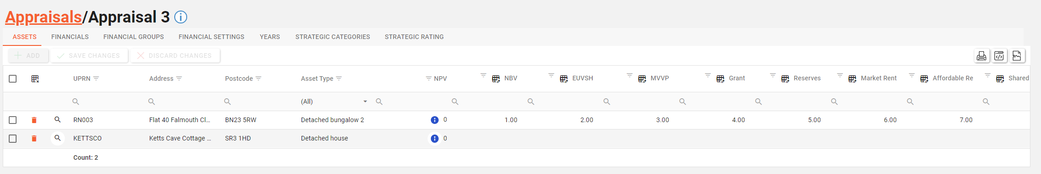1041x174 pixels.
Task: Open the NPV info icon for RN003
Action: 435,120
